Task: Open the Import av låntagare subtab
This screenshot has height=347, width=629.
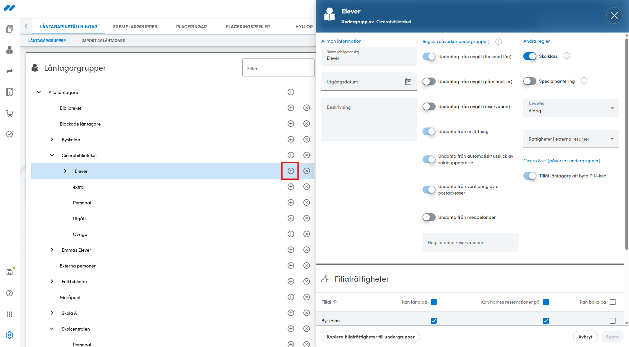Action: [x=103, y=40]
